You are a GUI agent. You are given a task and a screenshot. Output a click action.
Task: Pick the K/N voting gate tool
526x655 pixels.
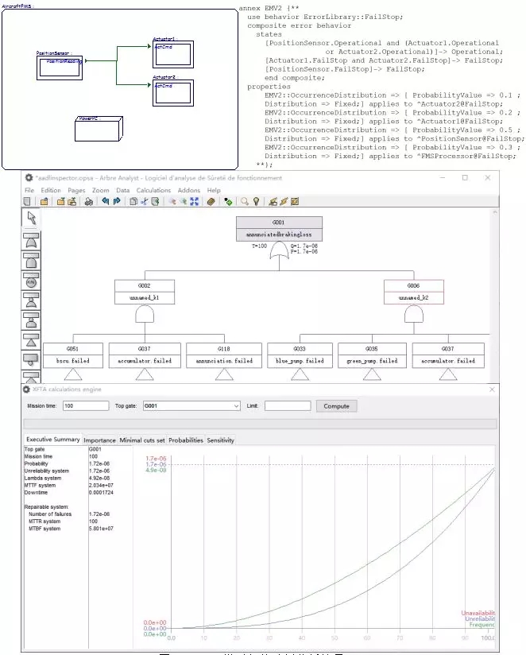(31, 281)
